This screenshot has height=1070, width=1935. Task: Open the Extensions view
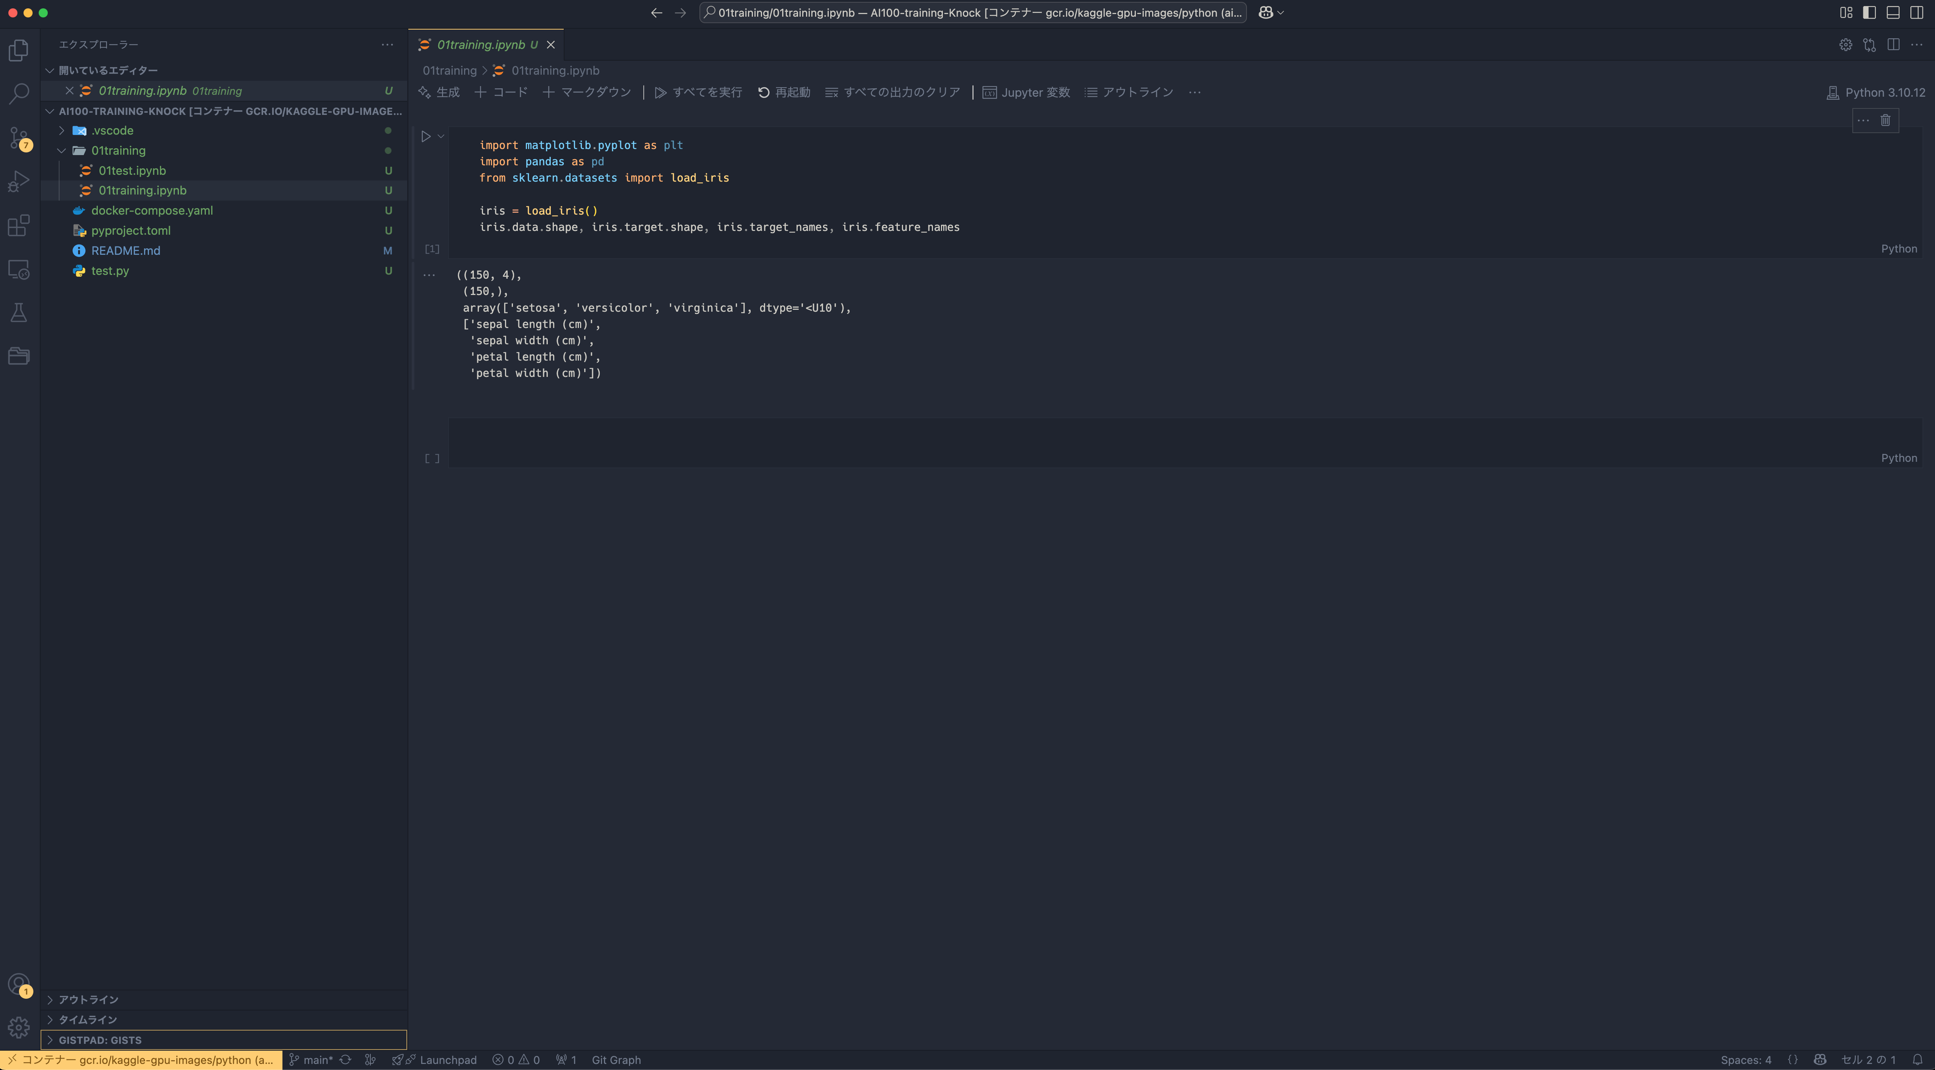tap(19, 226)
